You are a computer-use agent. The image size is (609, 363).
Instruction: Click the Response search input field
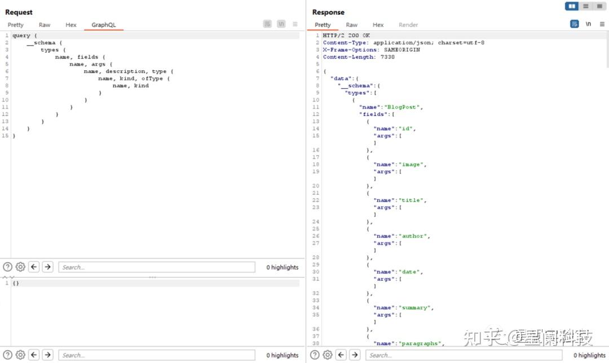coord(464,355)
